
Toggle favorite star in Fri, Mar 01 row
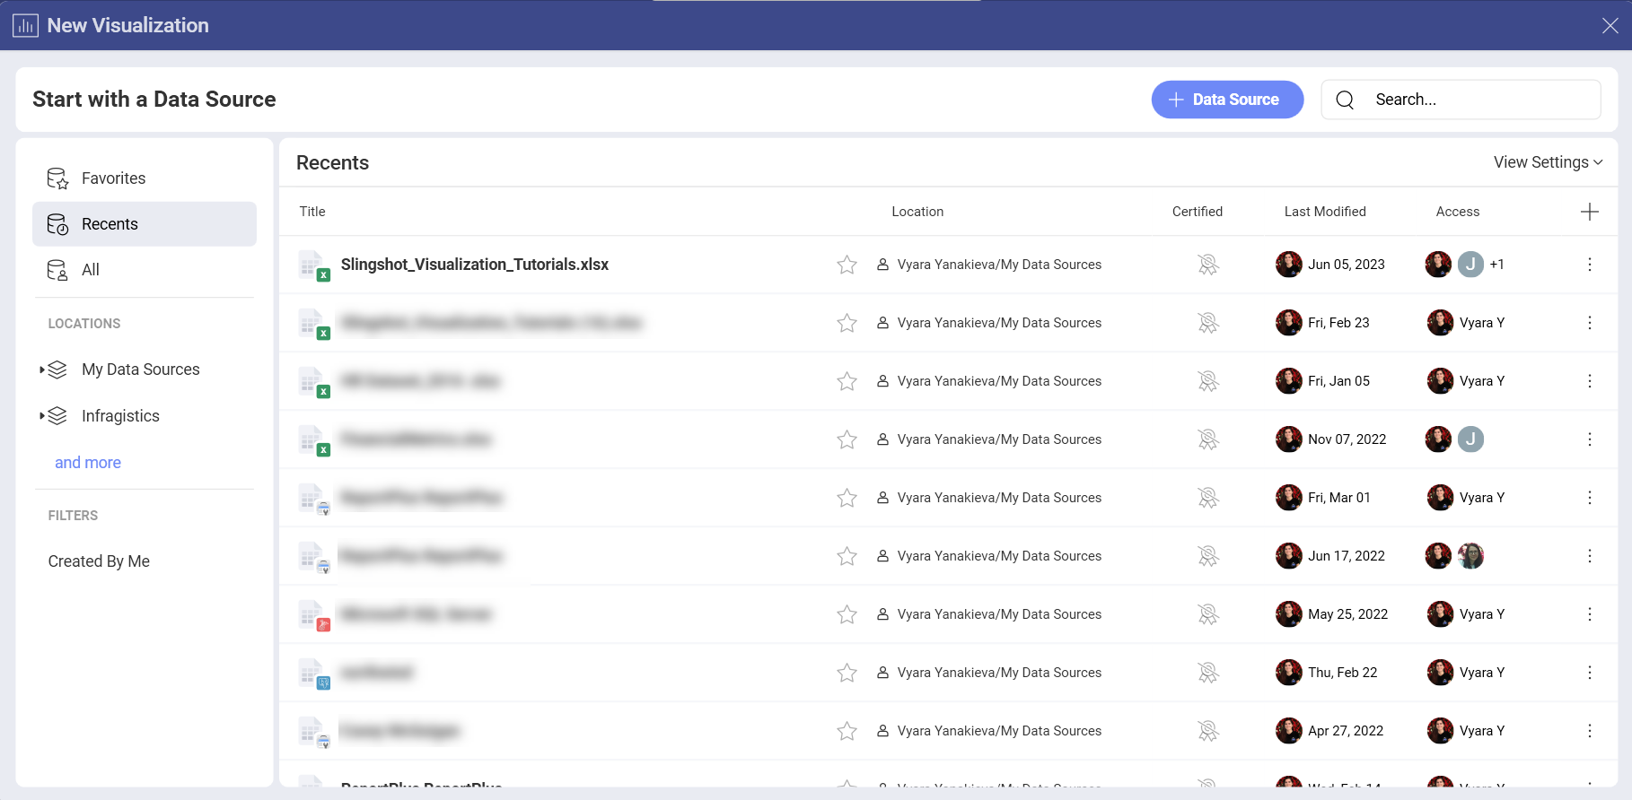pos(847,498)
